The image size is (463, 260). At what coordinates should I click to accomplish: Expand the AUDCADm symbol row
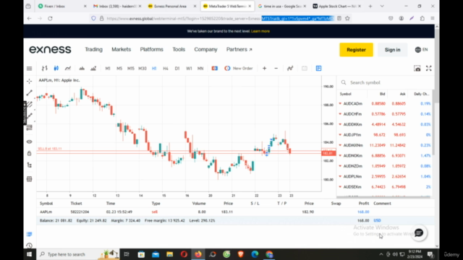pos(340,104)
